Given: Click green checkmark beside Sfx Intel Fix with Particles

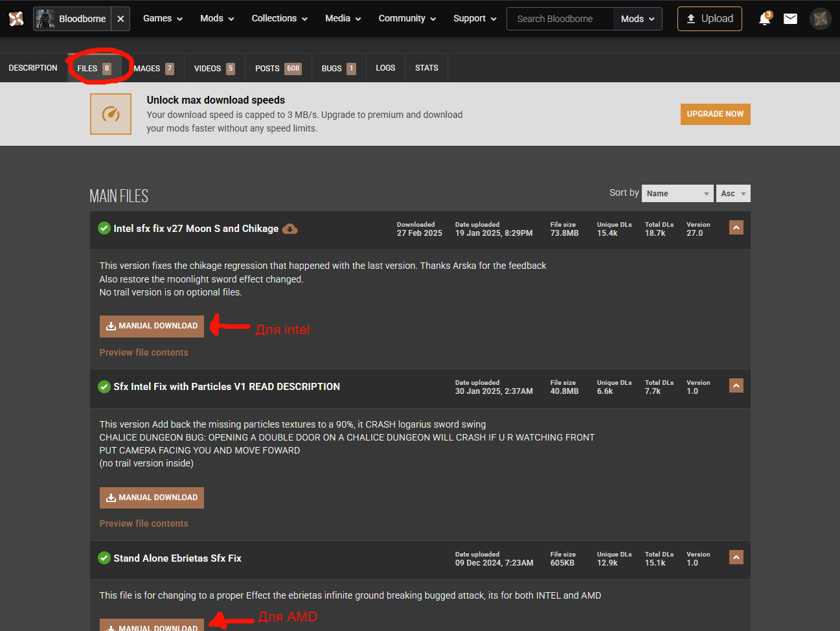Looking at the screenshot, I should 104,387.
